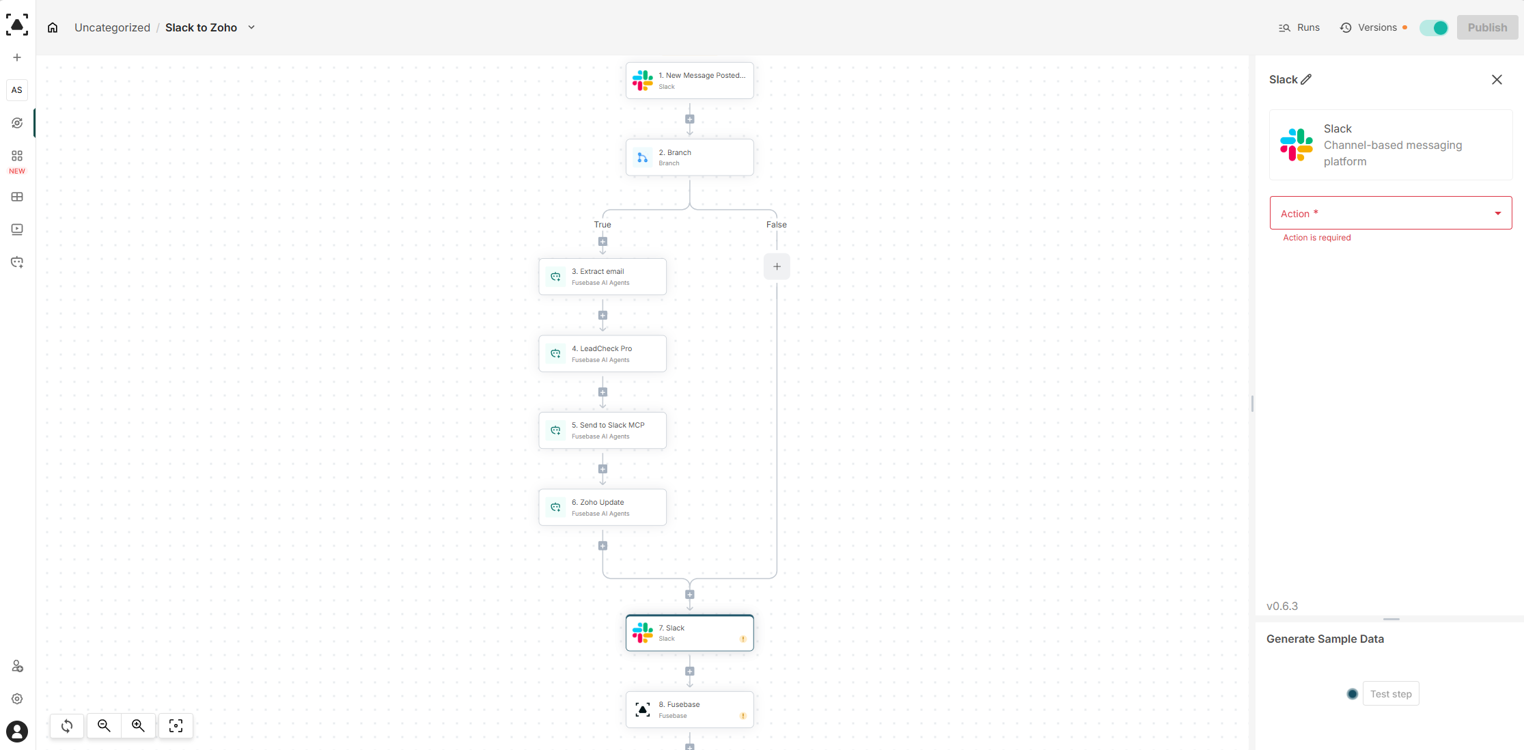This screenshot has width=1524, height=750.
Task: Toggle the flow enabled switch
Action: point(1433,28)
